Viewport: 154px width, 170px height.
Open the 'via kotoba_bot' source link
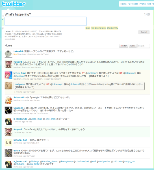[x=33, y=143]
